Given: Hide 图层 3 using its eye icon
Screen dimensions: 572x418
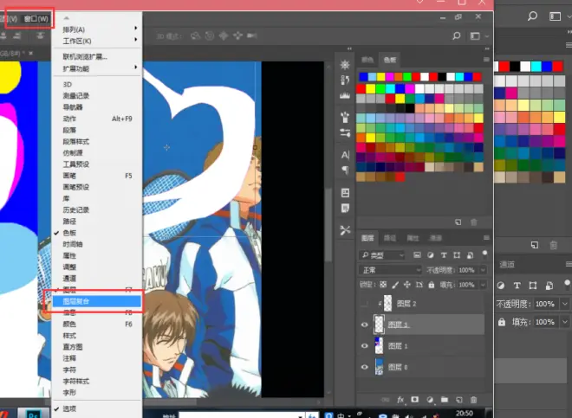Looking at the screenshot, I should [x=364, y=325].
